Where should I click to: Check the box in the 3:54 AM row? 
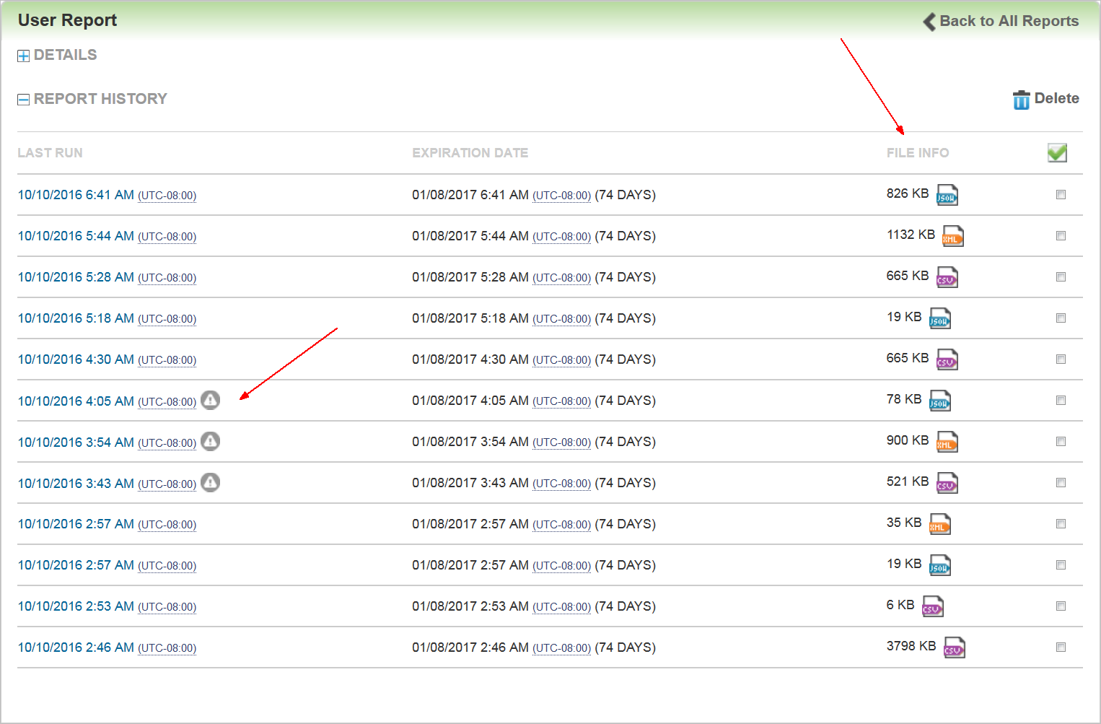coord(1061,441)
